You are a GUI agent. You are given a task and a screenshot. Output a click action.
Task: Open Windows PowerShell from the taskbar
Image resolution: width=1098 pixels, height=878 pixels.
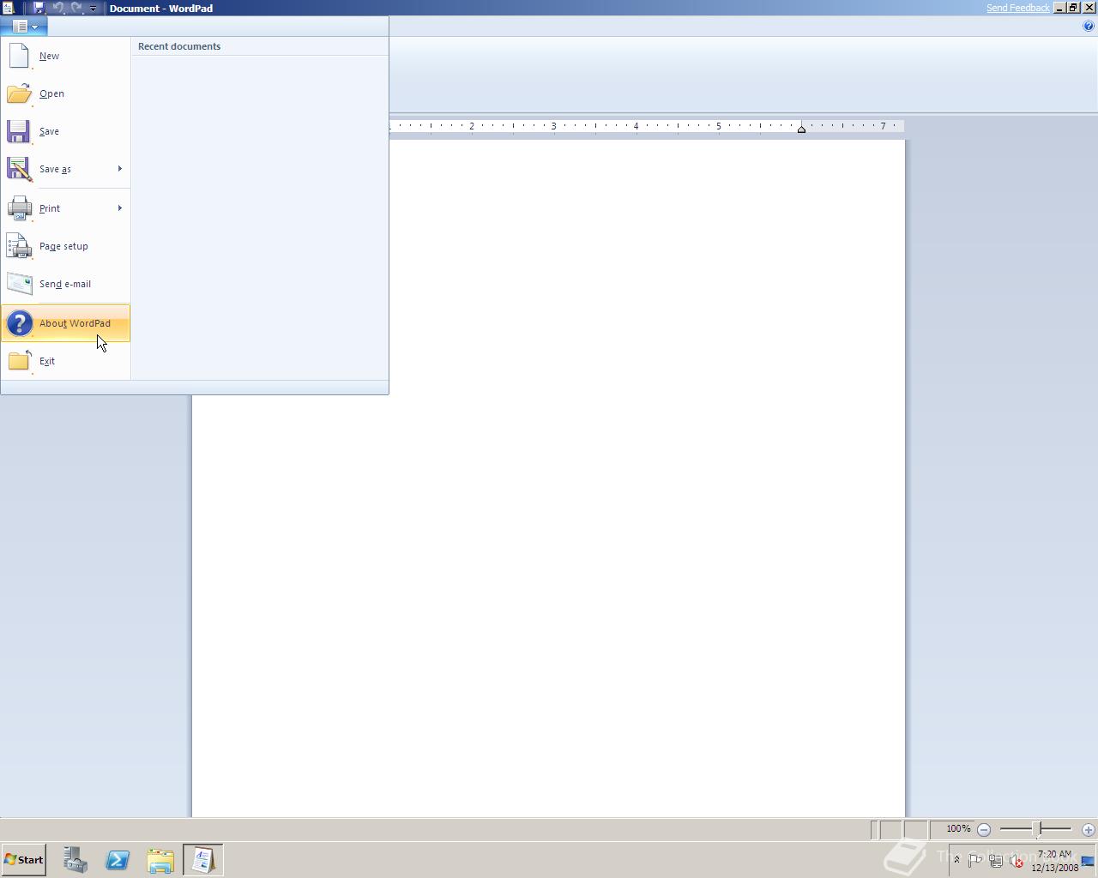[x=118, y=860]
